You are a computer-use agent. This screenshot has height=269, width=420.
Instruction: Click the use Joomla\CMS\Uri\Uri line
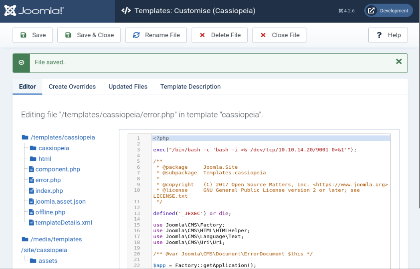coord(189,243)
